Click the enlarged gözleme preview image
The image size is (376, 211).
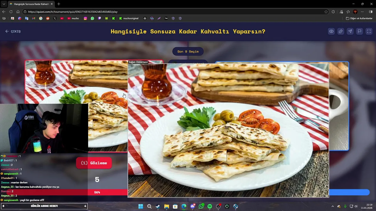(228, 130)
